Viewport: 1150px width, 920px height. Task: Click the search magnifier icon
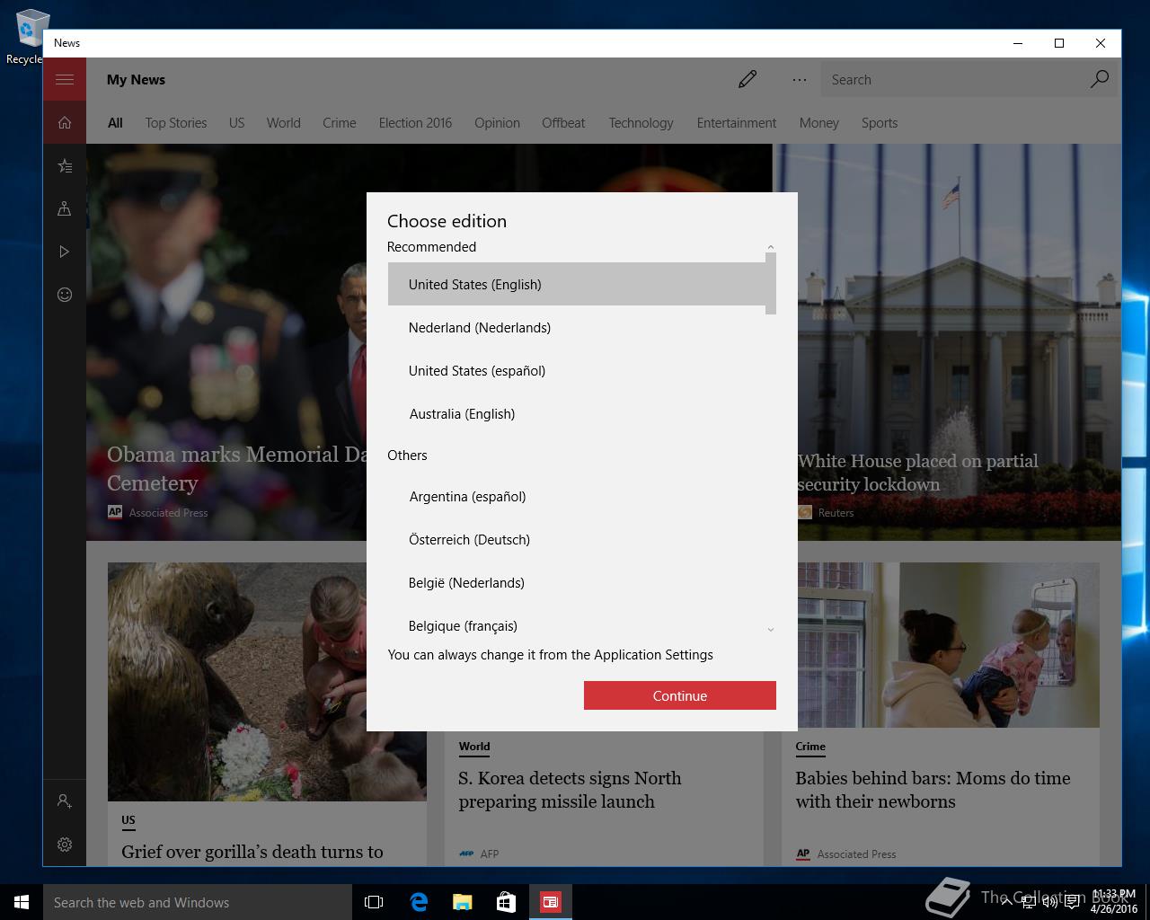[x=1100, y=80]
